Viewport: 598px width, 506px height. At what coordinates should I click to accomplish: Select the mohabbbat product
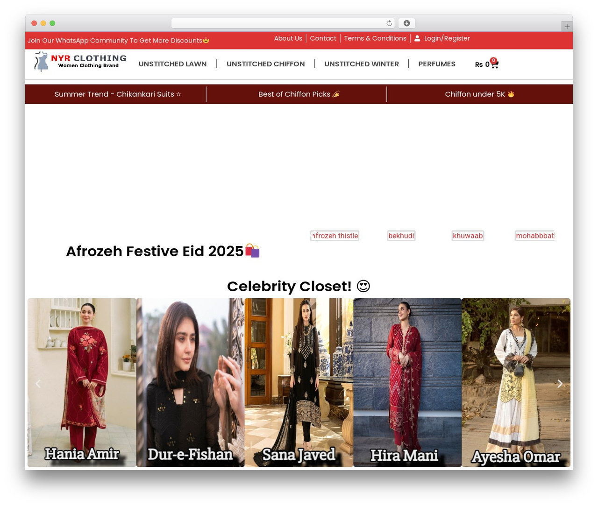pos(535,236)
